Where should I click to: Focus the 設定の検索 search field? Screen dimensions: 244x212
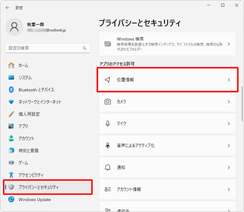pyautogui.click(x=48, y=48)
